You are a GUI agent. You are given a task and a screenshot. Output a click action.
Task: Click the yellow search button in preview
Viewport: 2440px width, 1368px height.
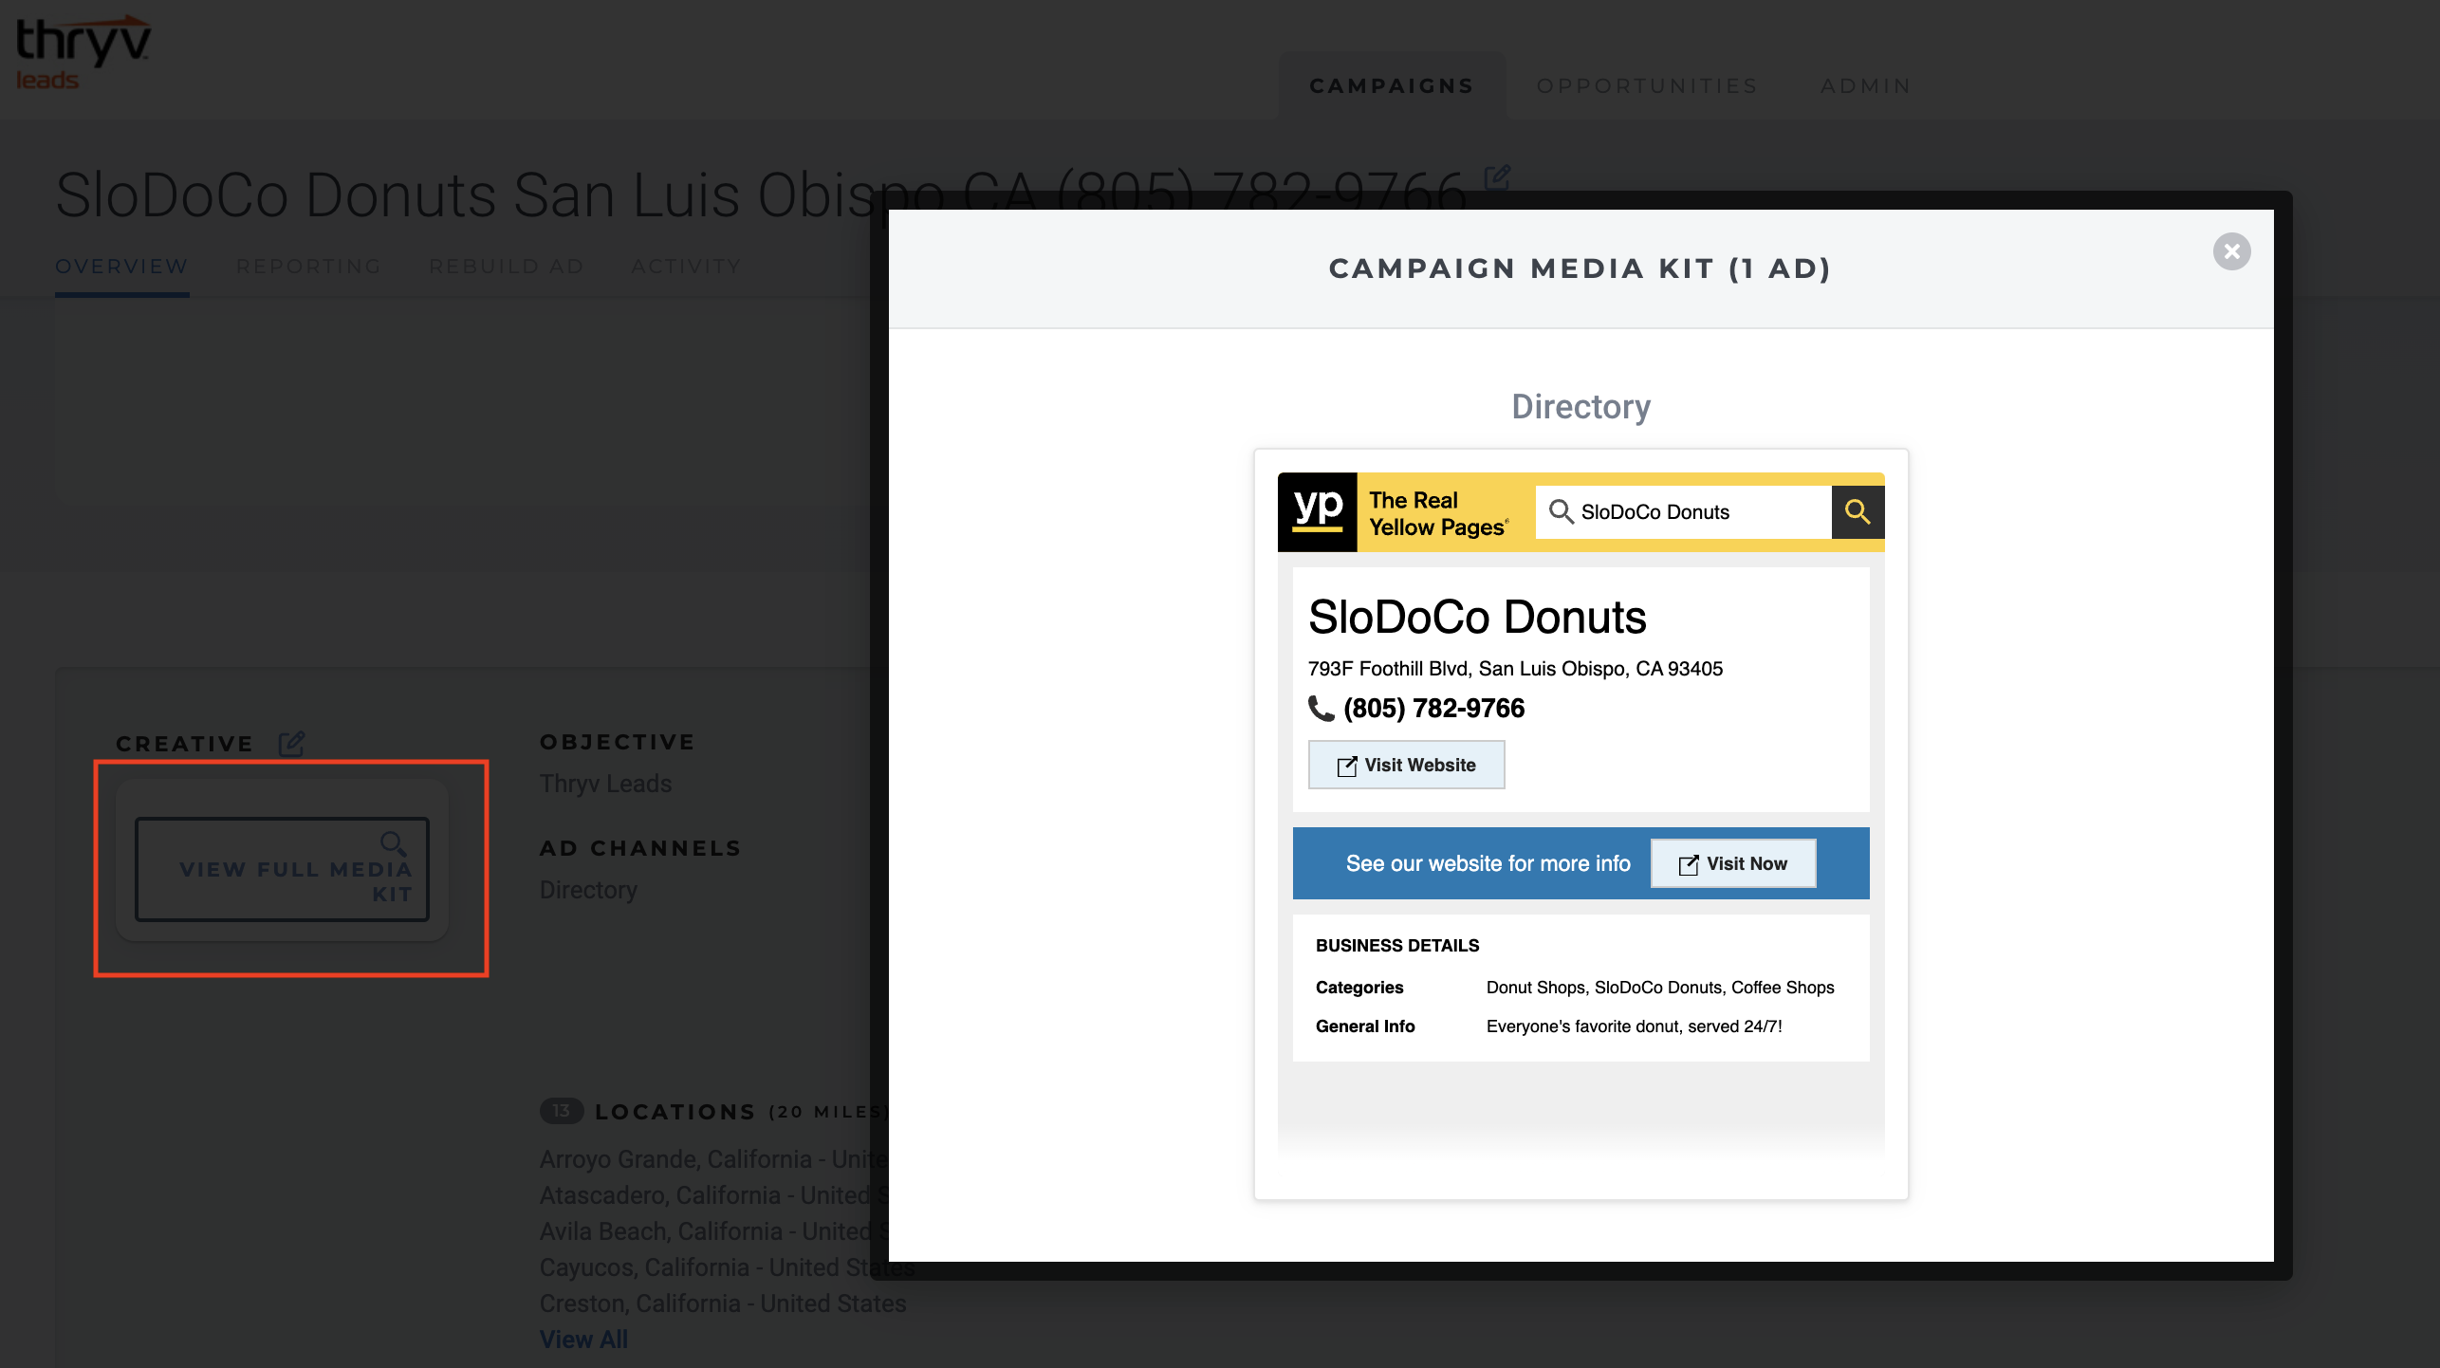pyautogui.click(x=1858, y=512)
